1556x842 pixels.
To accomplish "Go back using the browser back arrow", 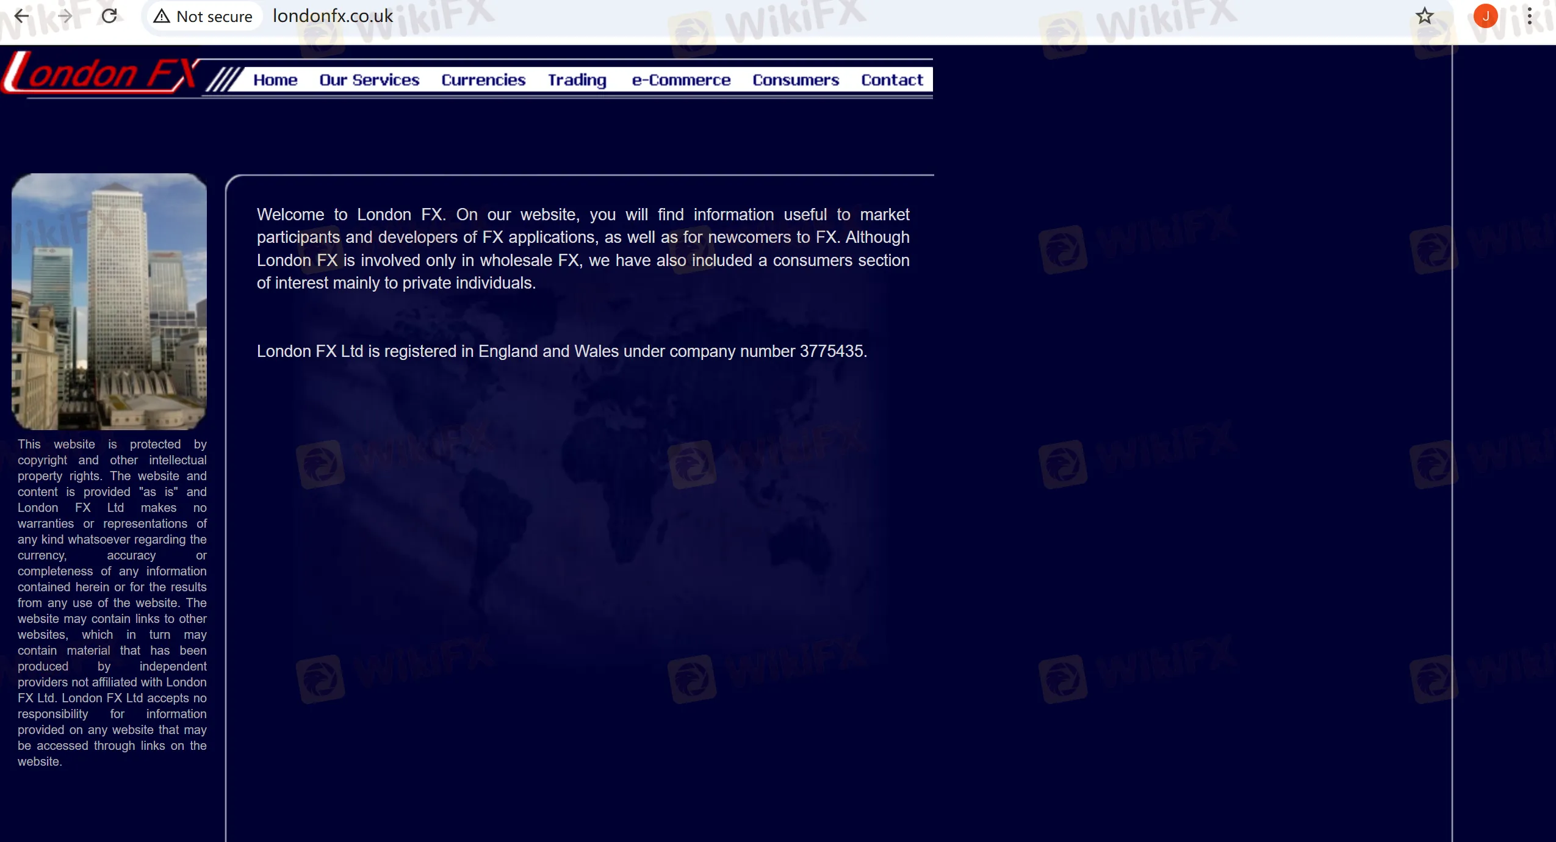I will click(21, 16).
